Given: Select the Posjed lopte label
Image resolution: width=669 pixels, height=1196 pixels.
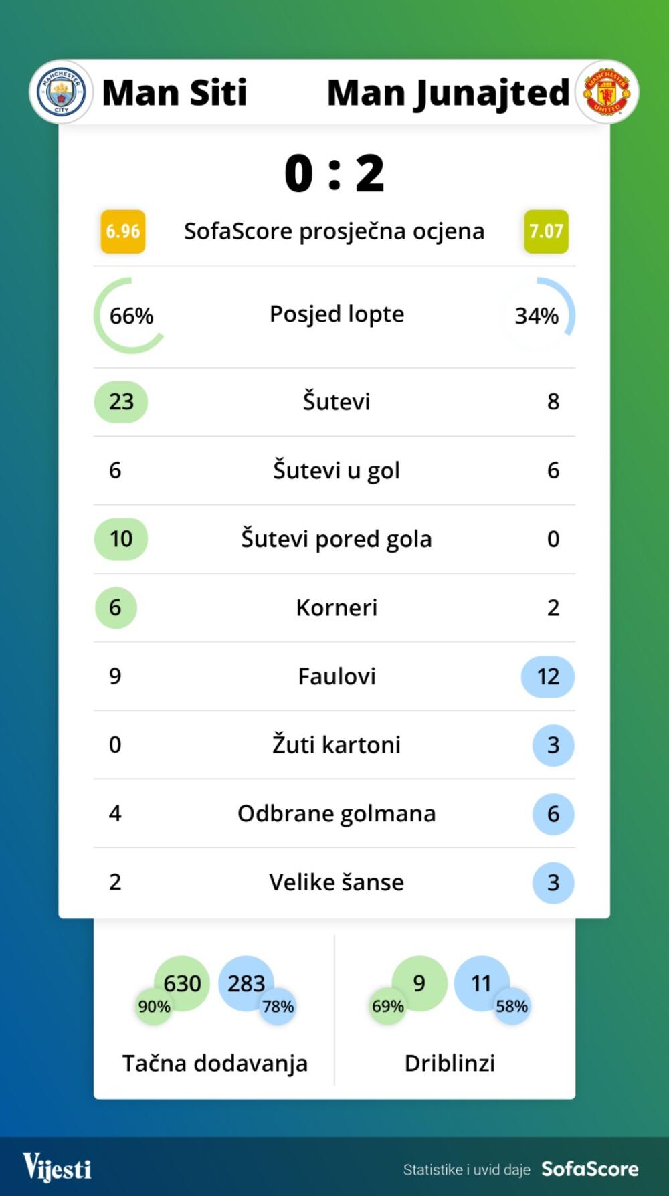Looking at the screenshot, I should pyautogui.click(x=337, y=314).
